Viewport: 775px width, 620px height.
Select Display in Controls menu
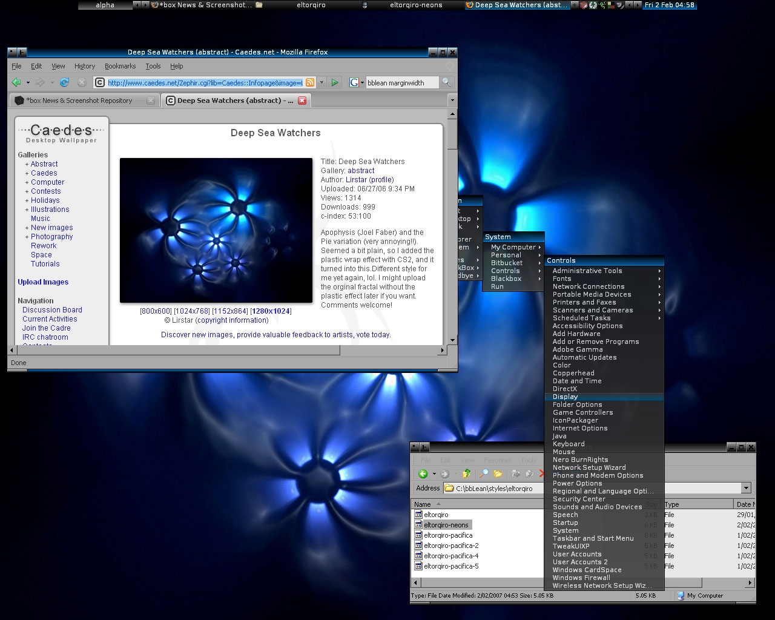coord(604,397)
